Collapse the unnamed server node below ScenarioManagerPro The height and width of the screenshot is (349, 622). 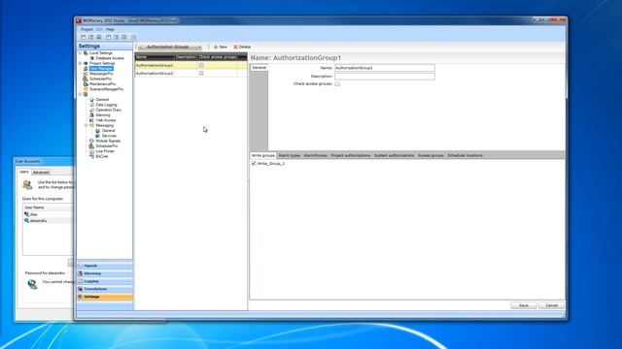coord(80,95)
